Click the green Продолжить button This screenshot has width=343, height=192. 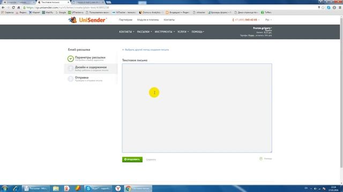[x=132, y=159]
